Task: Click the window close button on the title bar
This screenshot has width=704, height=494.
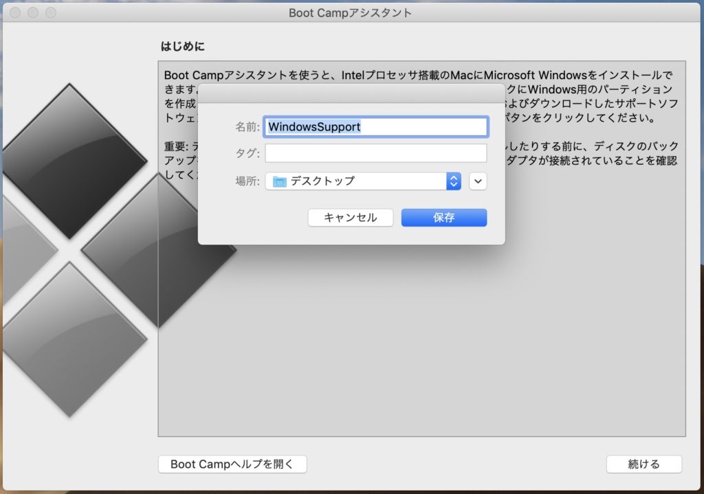Action: [x=15, y=12]
